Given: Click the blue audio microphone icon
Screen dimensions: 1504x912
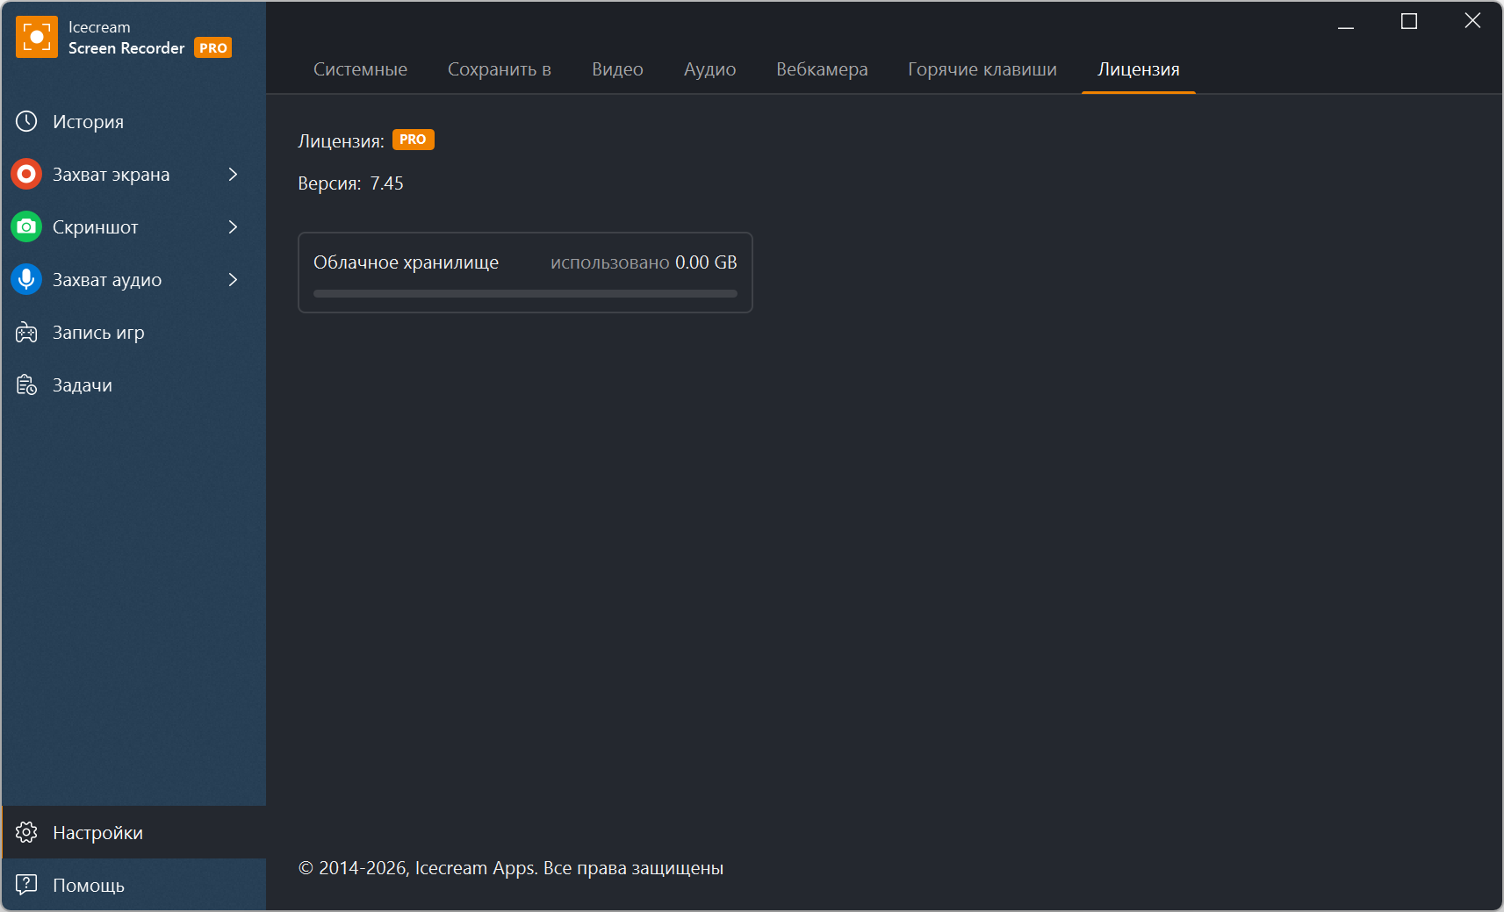Looking at the screenshot, I should (x=26, y=279).
